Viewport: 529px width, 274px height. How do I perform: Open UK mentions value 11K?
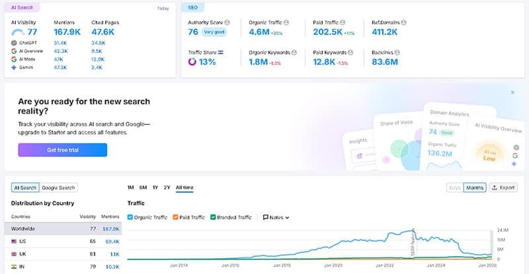[x=114, y=254]
